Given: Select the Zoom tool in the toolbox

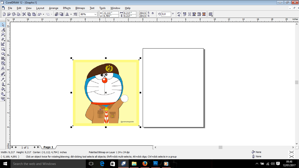Looking at the screenshot, I should (x=3, y=34).
